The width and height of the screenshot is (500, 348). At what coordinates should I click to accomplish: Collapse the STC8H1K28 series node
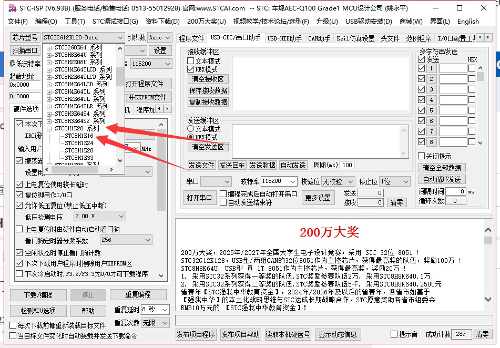49,129
